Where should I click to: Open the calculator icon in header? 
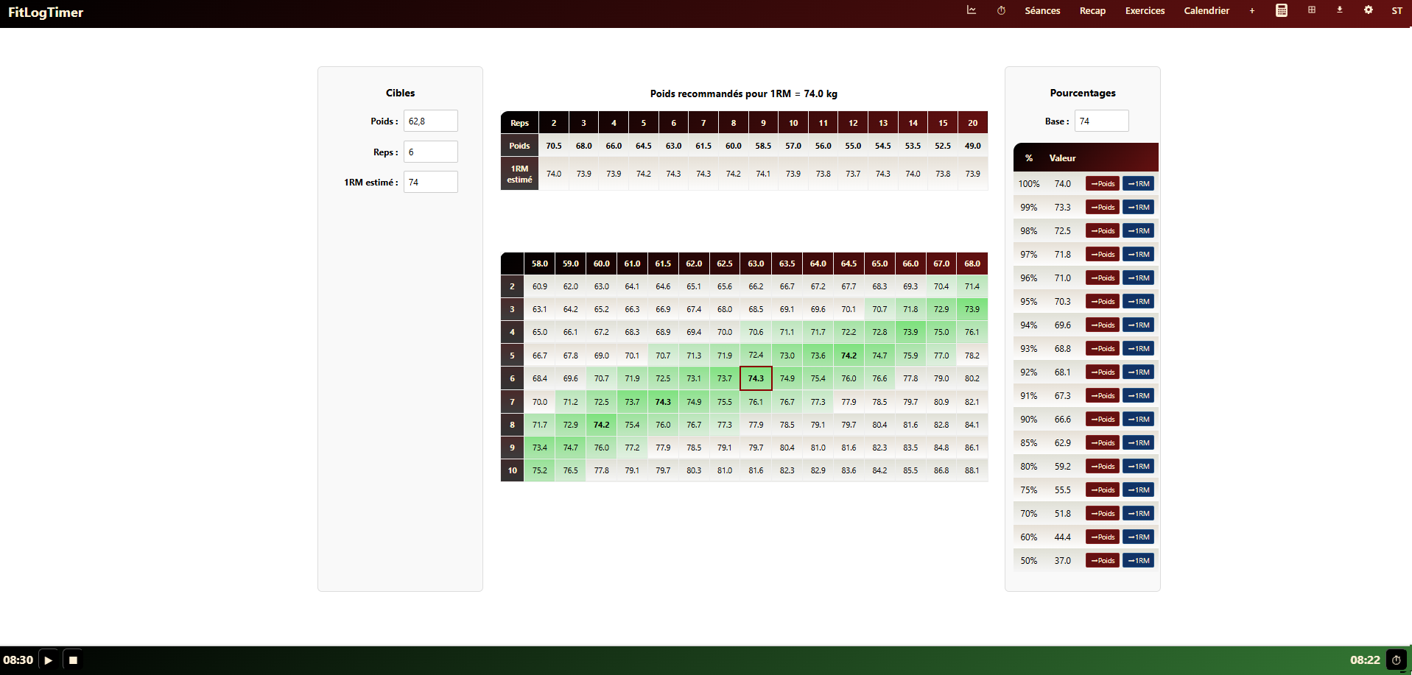pos(1282,10)
